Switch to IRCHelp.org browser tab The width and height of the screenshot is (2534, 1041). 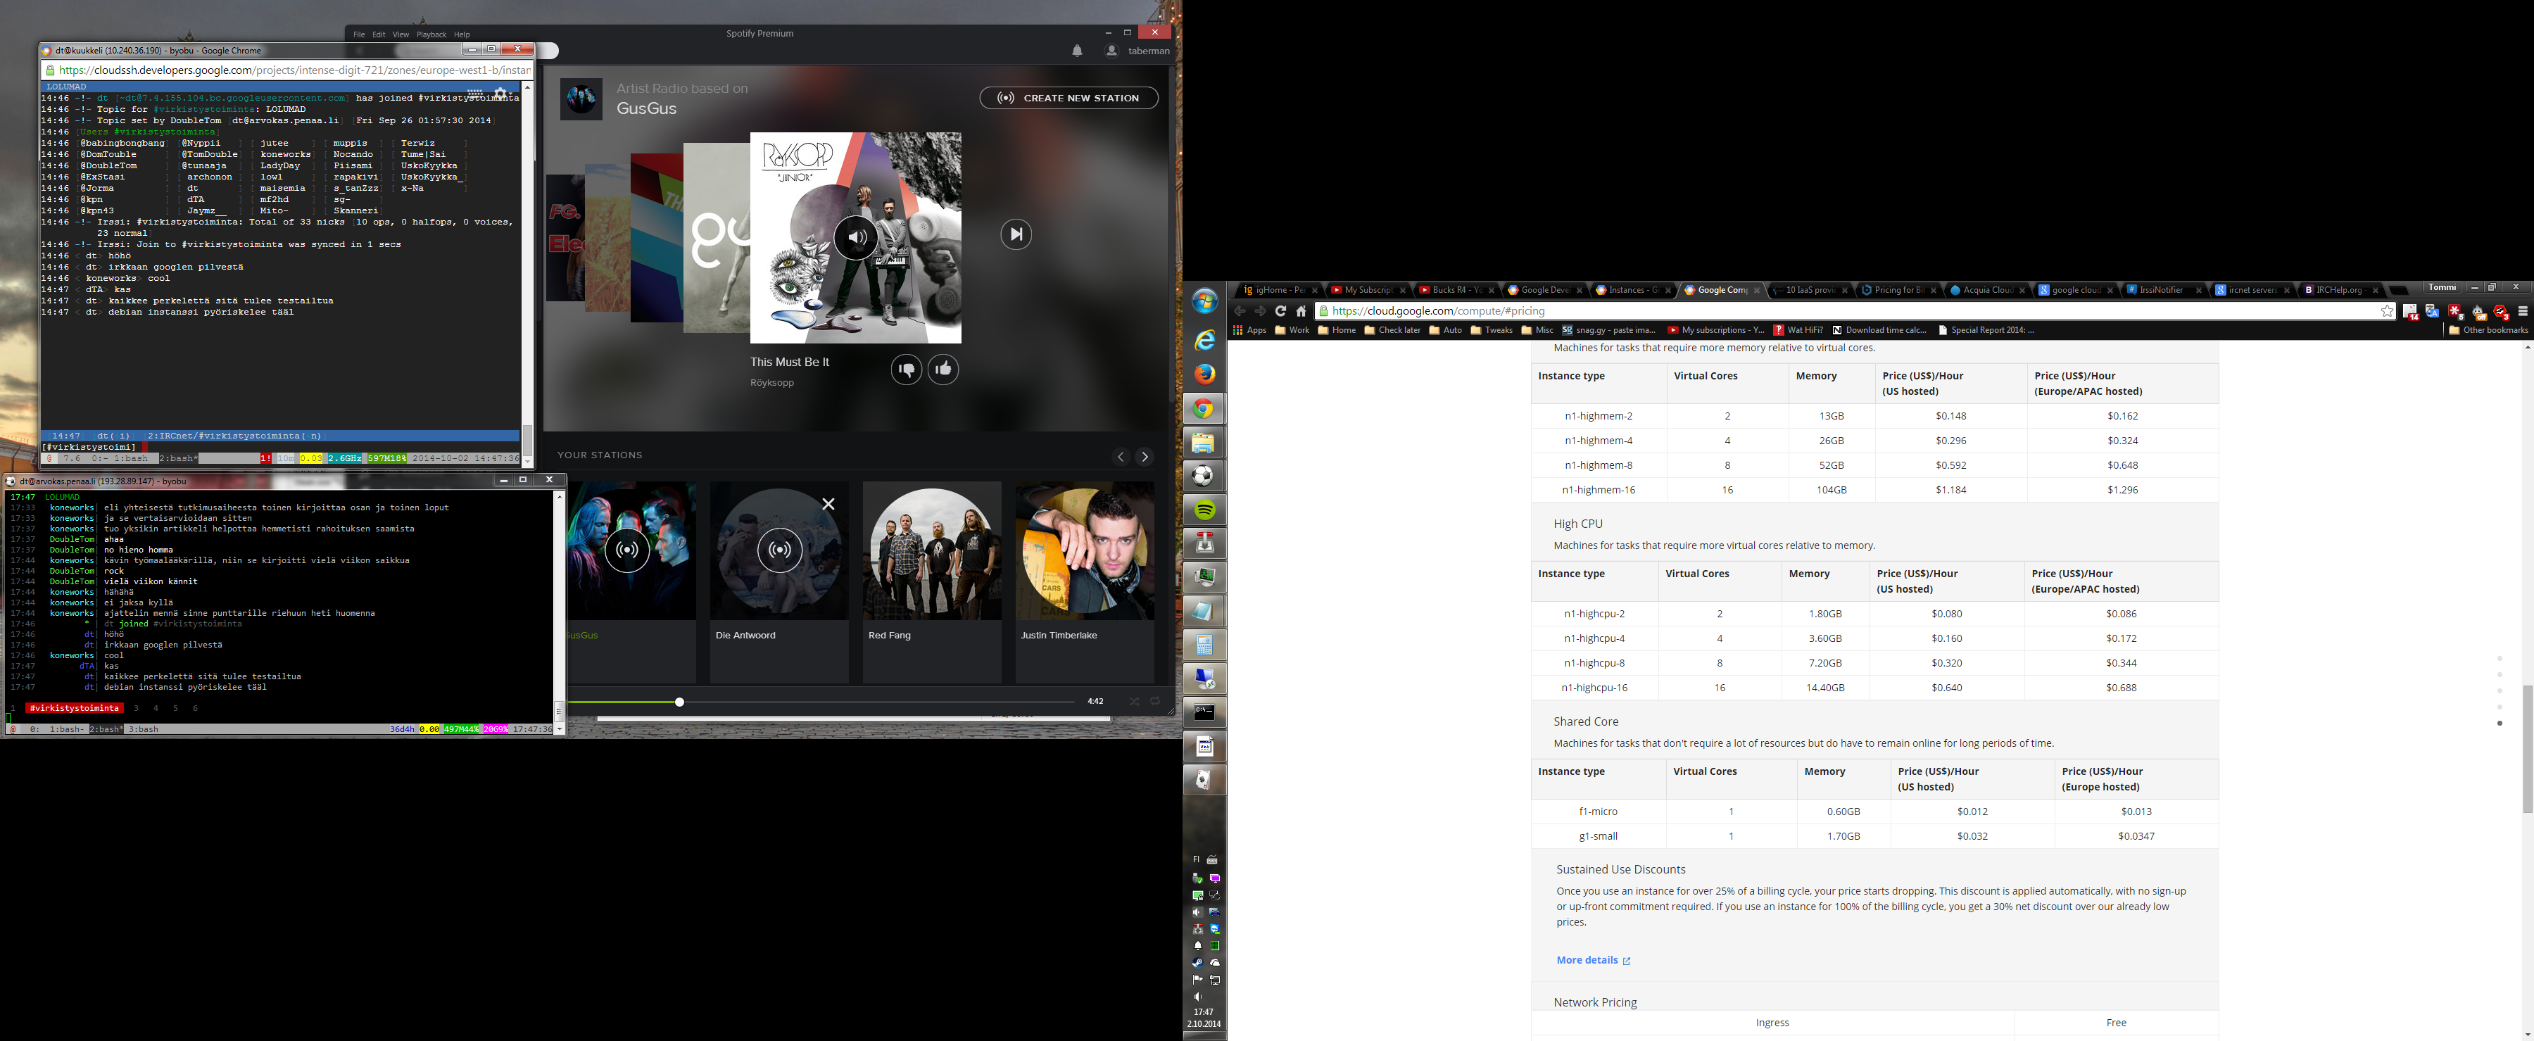(x=2338, y=290)
